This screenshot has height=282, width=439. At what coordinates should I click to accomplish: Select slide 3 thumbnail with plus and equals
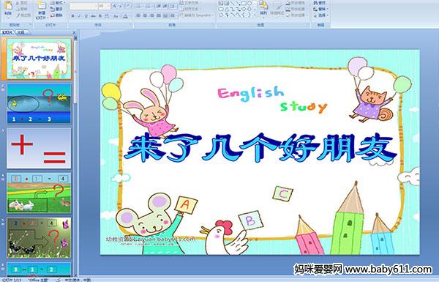click(x=39, y=148)
